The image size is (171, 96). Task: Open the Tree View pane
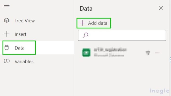25,21
